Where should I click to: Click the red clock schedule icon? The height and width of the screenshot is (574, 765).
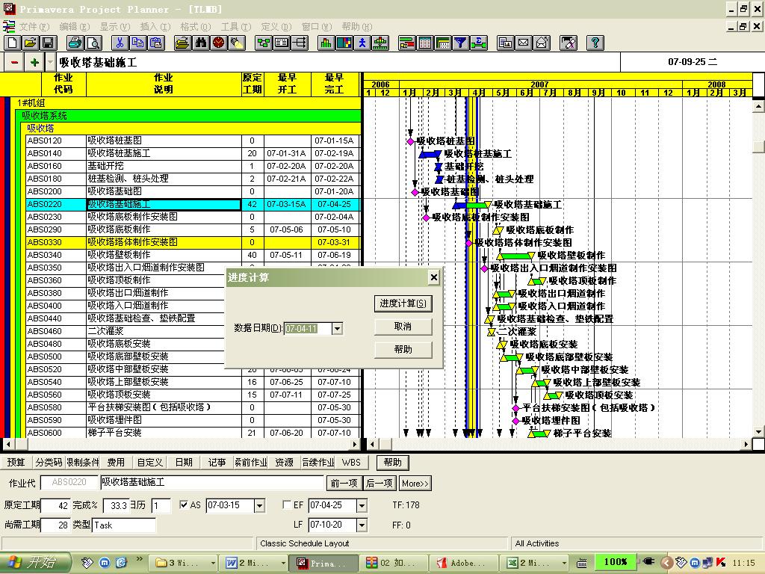click(219, 43)
